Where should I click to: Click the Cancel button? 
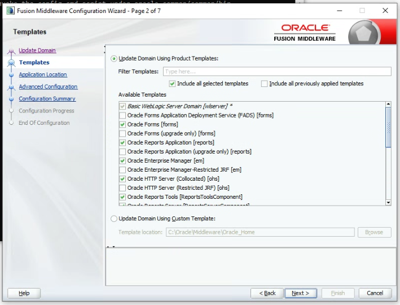coord(375,293)
